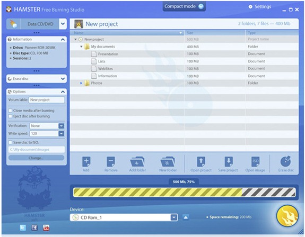Open the Write speed dropdown

click(61, 134)
